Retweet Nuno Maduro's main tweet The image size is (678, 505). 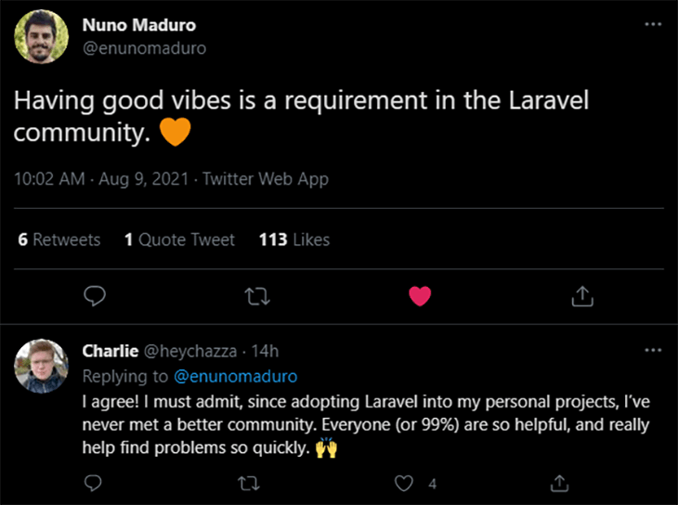tap(257, 297)
